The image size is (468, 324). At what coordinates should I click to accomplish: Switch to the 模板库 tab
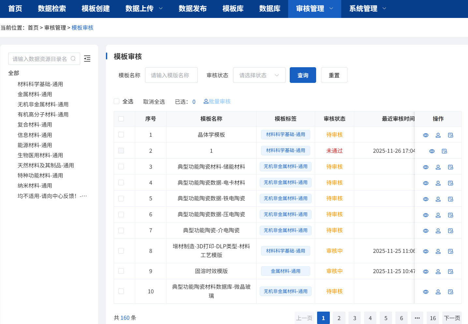(x=233, y=9)
